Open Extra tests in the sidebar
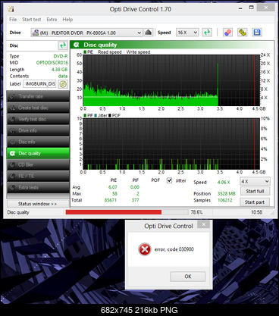Screen dimensions: 279x316 pyautogui.click(x=38, y=187)
